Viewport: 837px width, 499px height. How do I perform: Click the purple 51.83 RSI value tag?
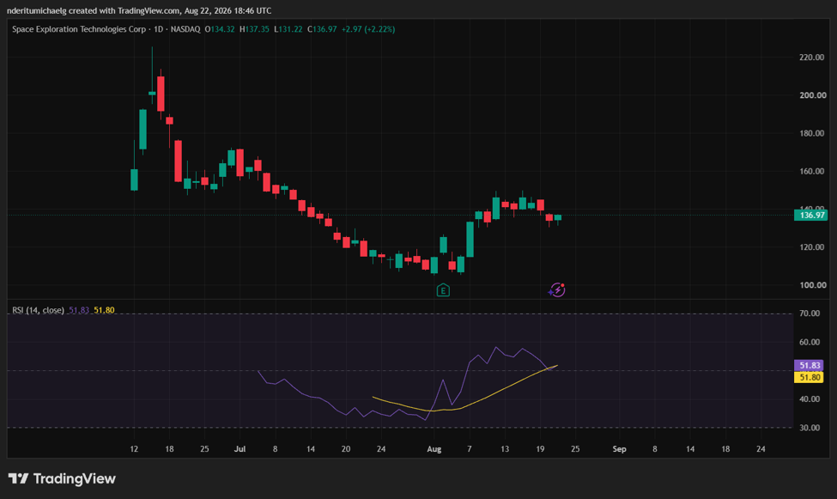click(x=810, y=365)
